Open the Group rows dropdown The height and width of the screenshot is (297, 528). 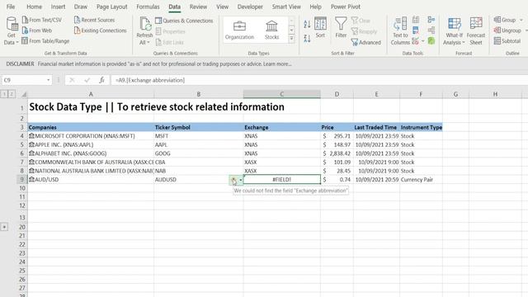point(521,20)
